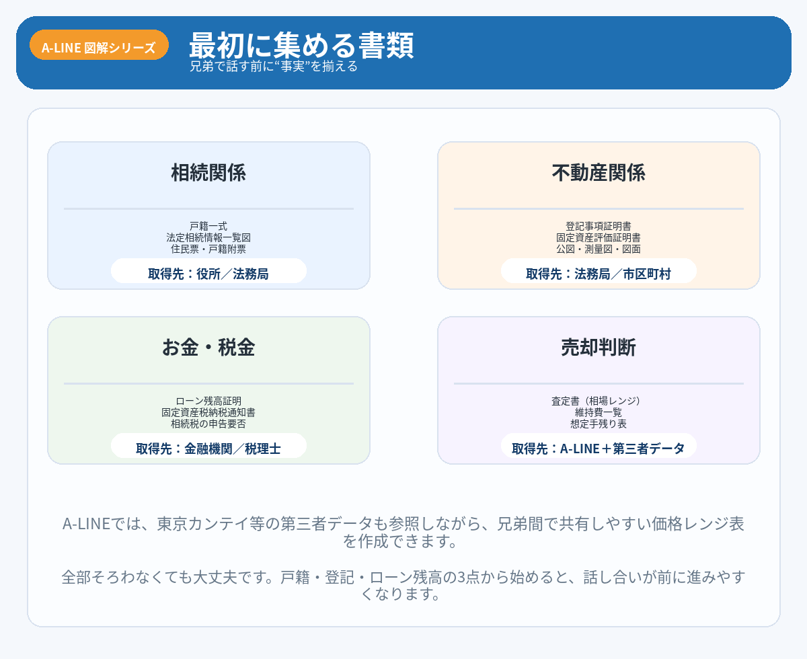This screenshot has height=659, width=807.
Task: Select the お金・税金 card heading
Action: point(208,348)
